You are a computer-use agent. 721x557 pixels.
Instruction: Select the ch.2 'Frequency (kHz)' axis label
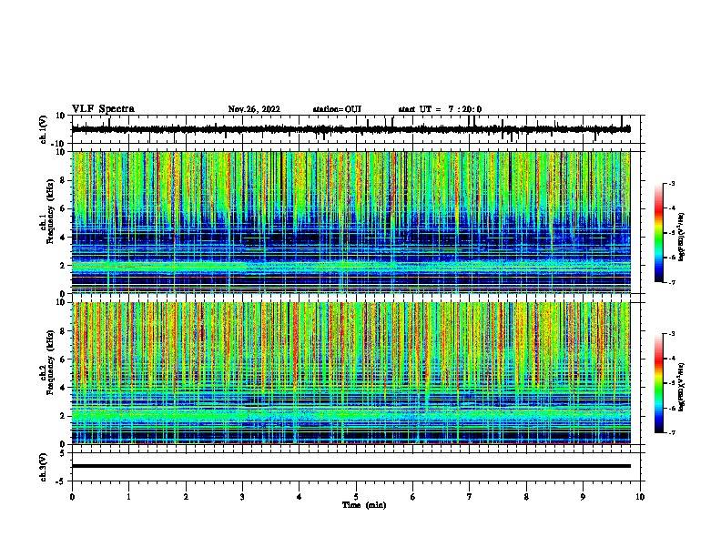tap(50, 362)
